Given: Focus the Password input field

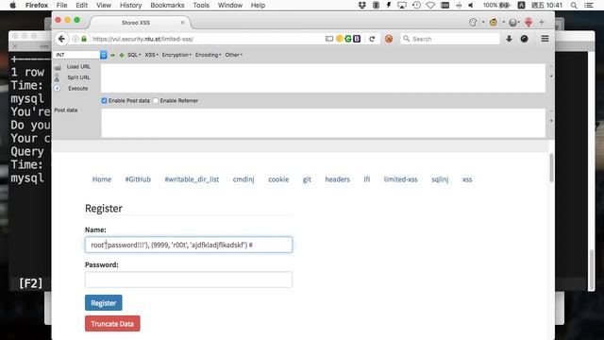Looking at the screenshot, I should [189, 280].
